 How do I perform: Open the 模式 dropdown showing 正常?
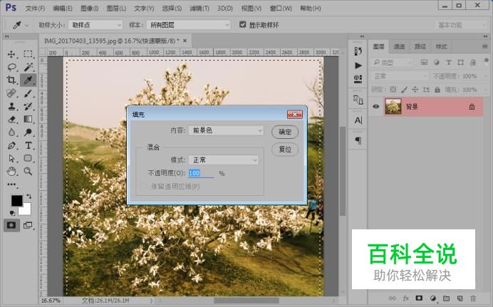coord(223,160)
